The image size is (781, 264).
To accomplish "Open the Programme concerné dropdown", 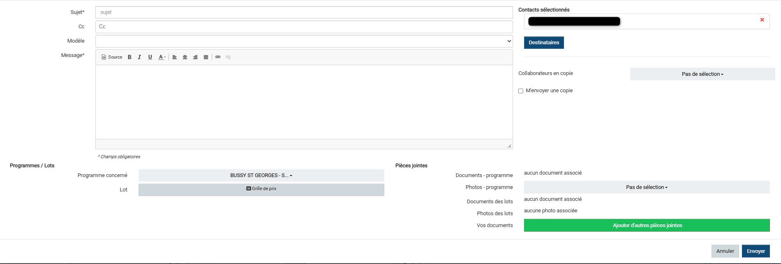I will click(261, 175).
